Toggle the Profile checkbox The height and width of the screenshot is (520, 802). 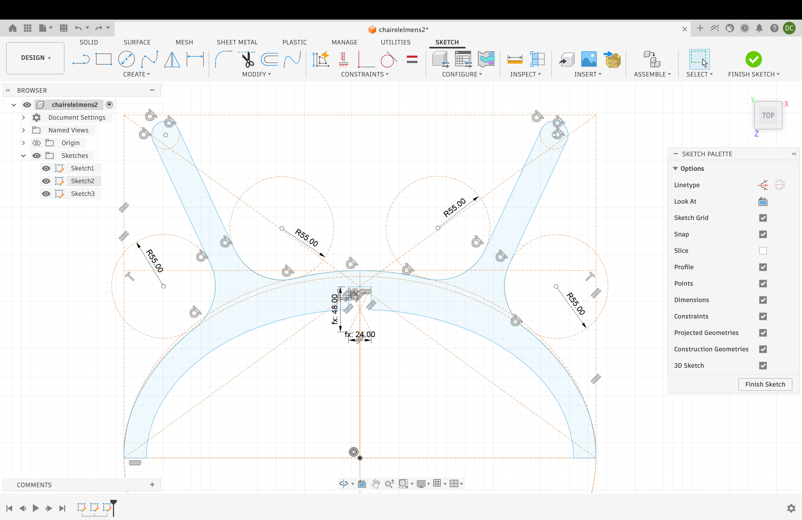tap(763, 267)
